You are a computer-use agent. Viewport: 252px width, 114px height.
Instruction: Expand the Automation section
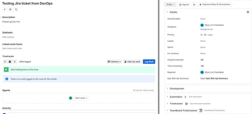coord(167,97)
